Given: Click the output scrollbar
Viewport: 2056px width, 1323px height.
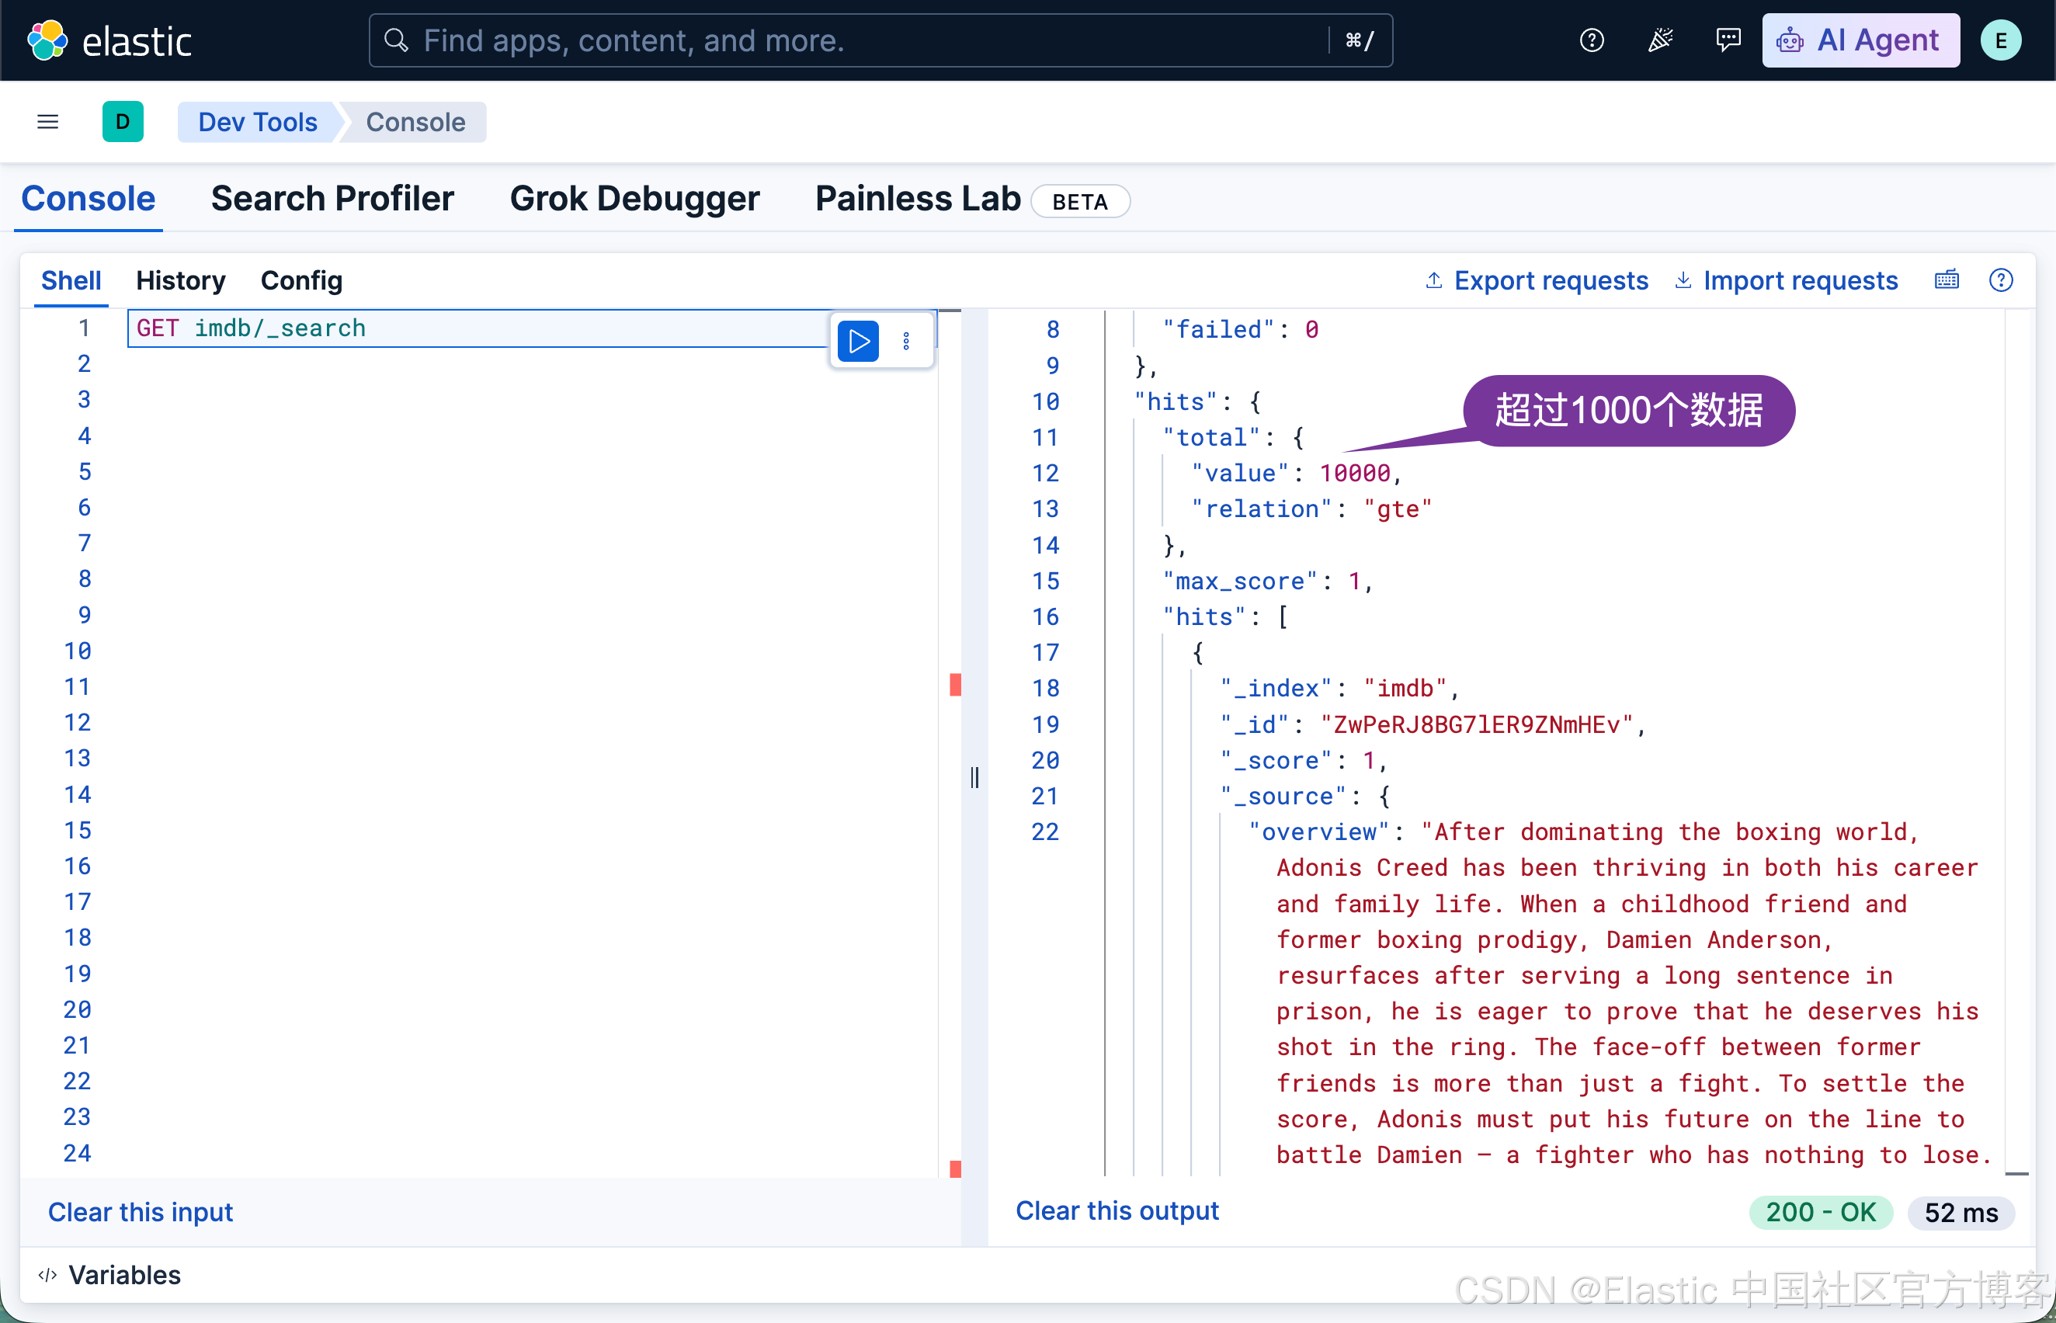Looking at the screenshot, I should pyautogui.click(x=2016, y=742).
